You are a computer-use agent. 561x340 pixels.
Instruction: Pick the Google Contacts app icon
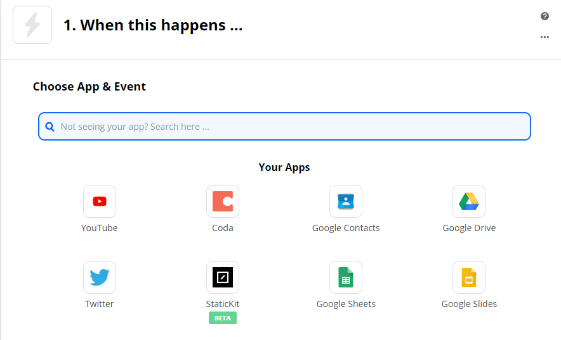[x=346, y=201]
